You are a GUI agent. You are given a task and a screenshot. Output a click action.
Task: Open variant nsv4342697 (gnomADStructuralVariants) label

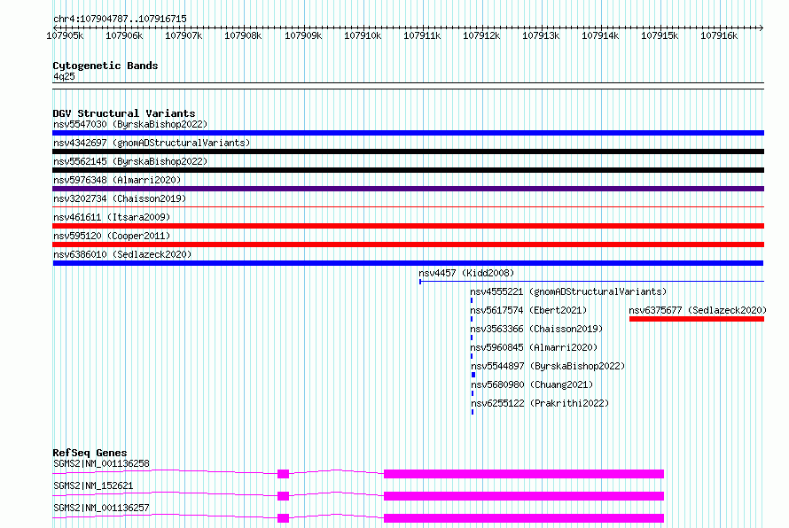[152, 143]
